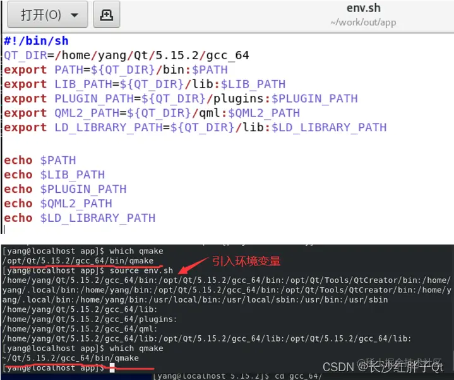Click the export PATH=${QT_DIR}/bin:$PATH line
454x380 pixels.
click(x=116, y=70)
